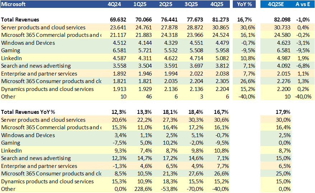Select Total Revenues value 69.632
The image size is (315, 193).
pos(118,20)
